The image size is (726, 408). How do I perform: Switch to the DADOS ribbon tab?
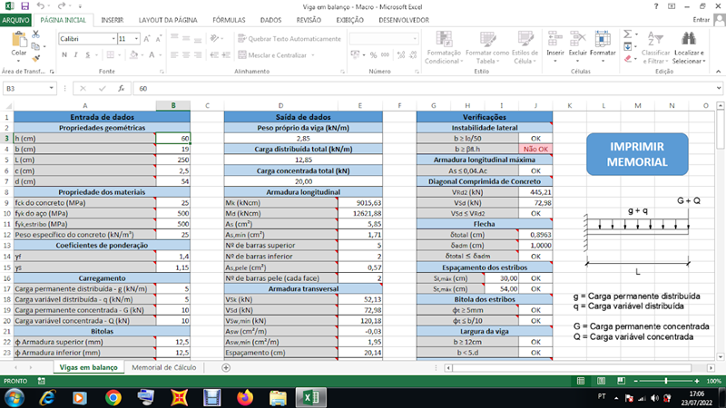270,20
